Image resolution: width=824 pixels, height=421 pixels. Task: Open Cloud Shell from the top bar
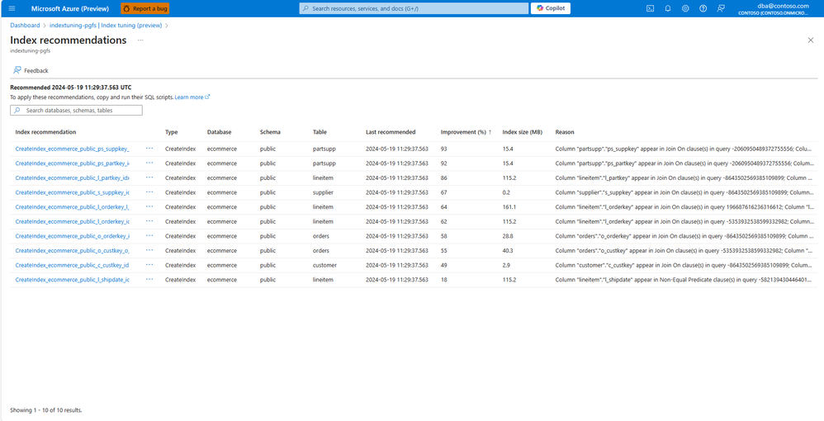[650, 8]
